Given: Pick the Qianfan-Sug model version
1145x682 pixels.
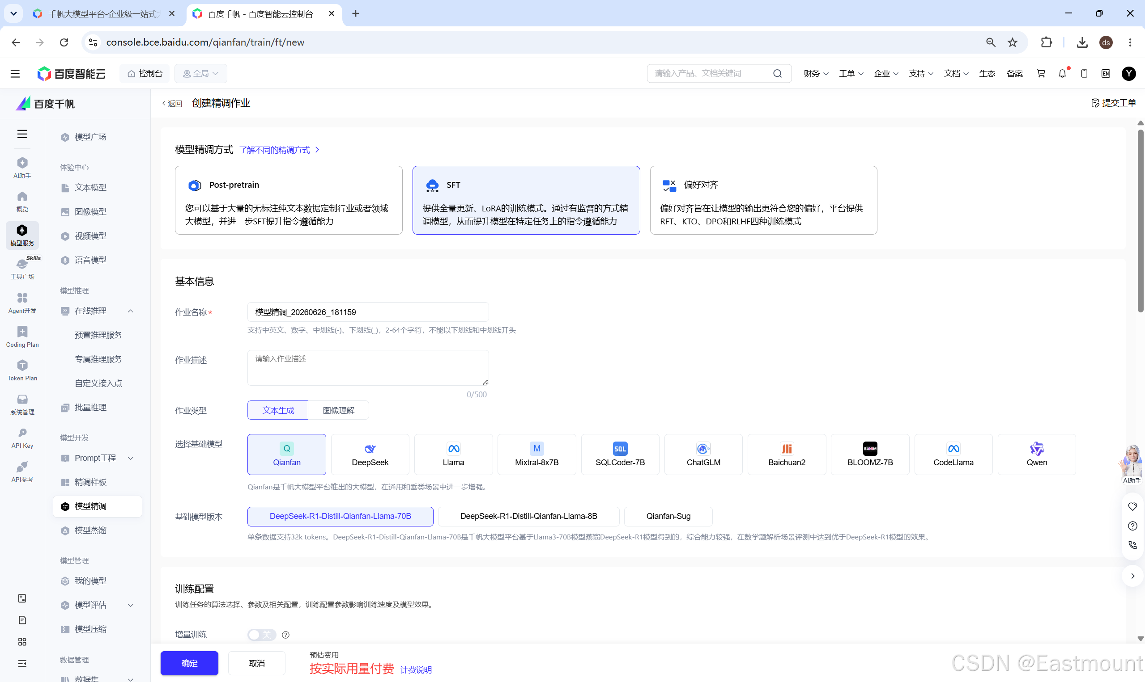Looking at the screenshot, I should (x=668, y=516).
